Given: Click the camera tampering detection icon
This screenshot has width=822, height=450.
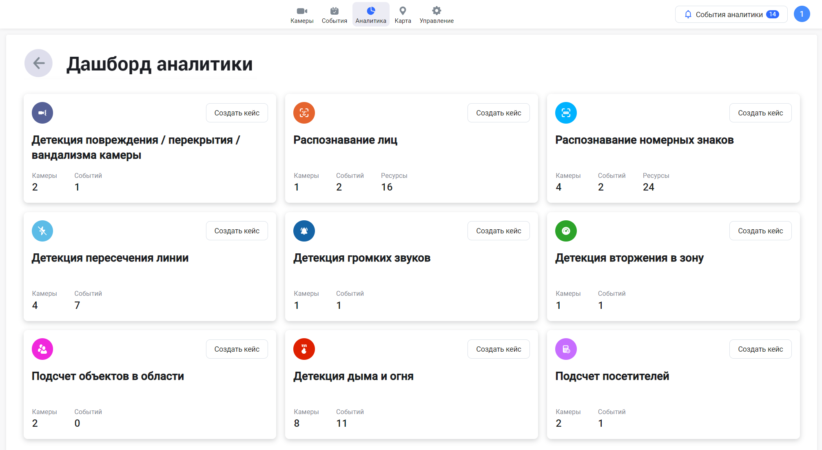Looking at the screenshot, I should [x=42, y=113].
